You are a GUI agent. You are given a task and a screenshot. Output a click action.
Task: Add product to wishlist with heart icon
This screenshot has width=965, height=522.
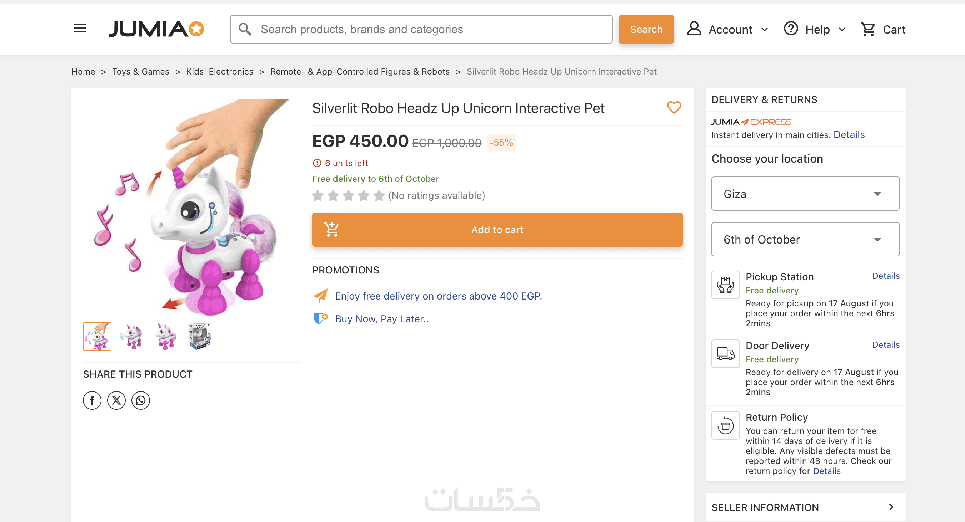coord(674,108)
